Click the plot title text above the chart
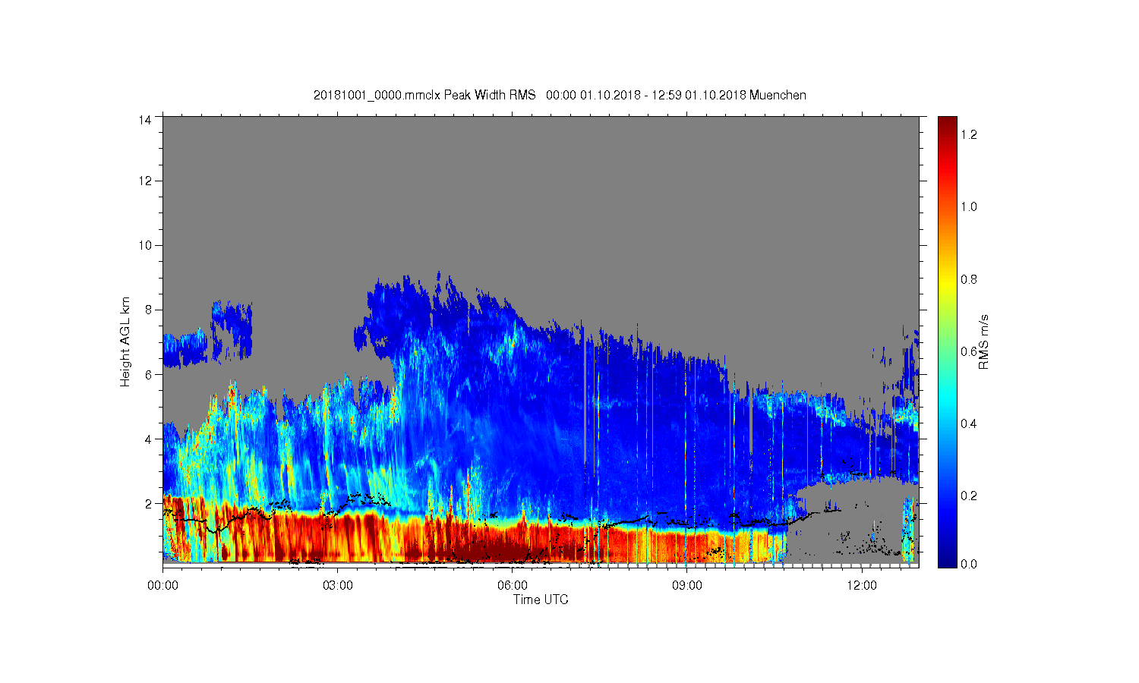The width and height of the screenshot is (1139, 683). tap(560, 95)
